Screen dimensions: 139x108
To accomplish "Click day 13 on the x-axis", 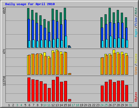I will click(57, 105).
